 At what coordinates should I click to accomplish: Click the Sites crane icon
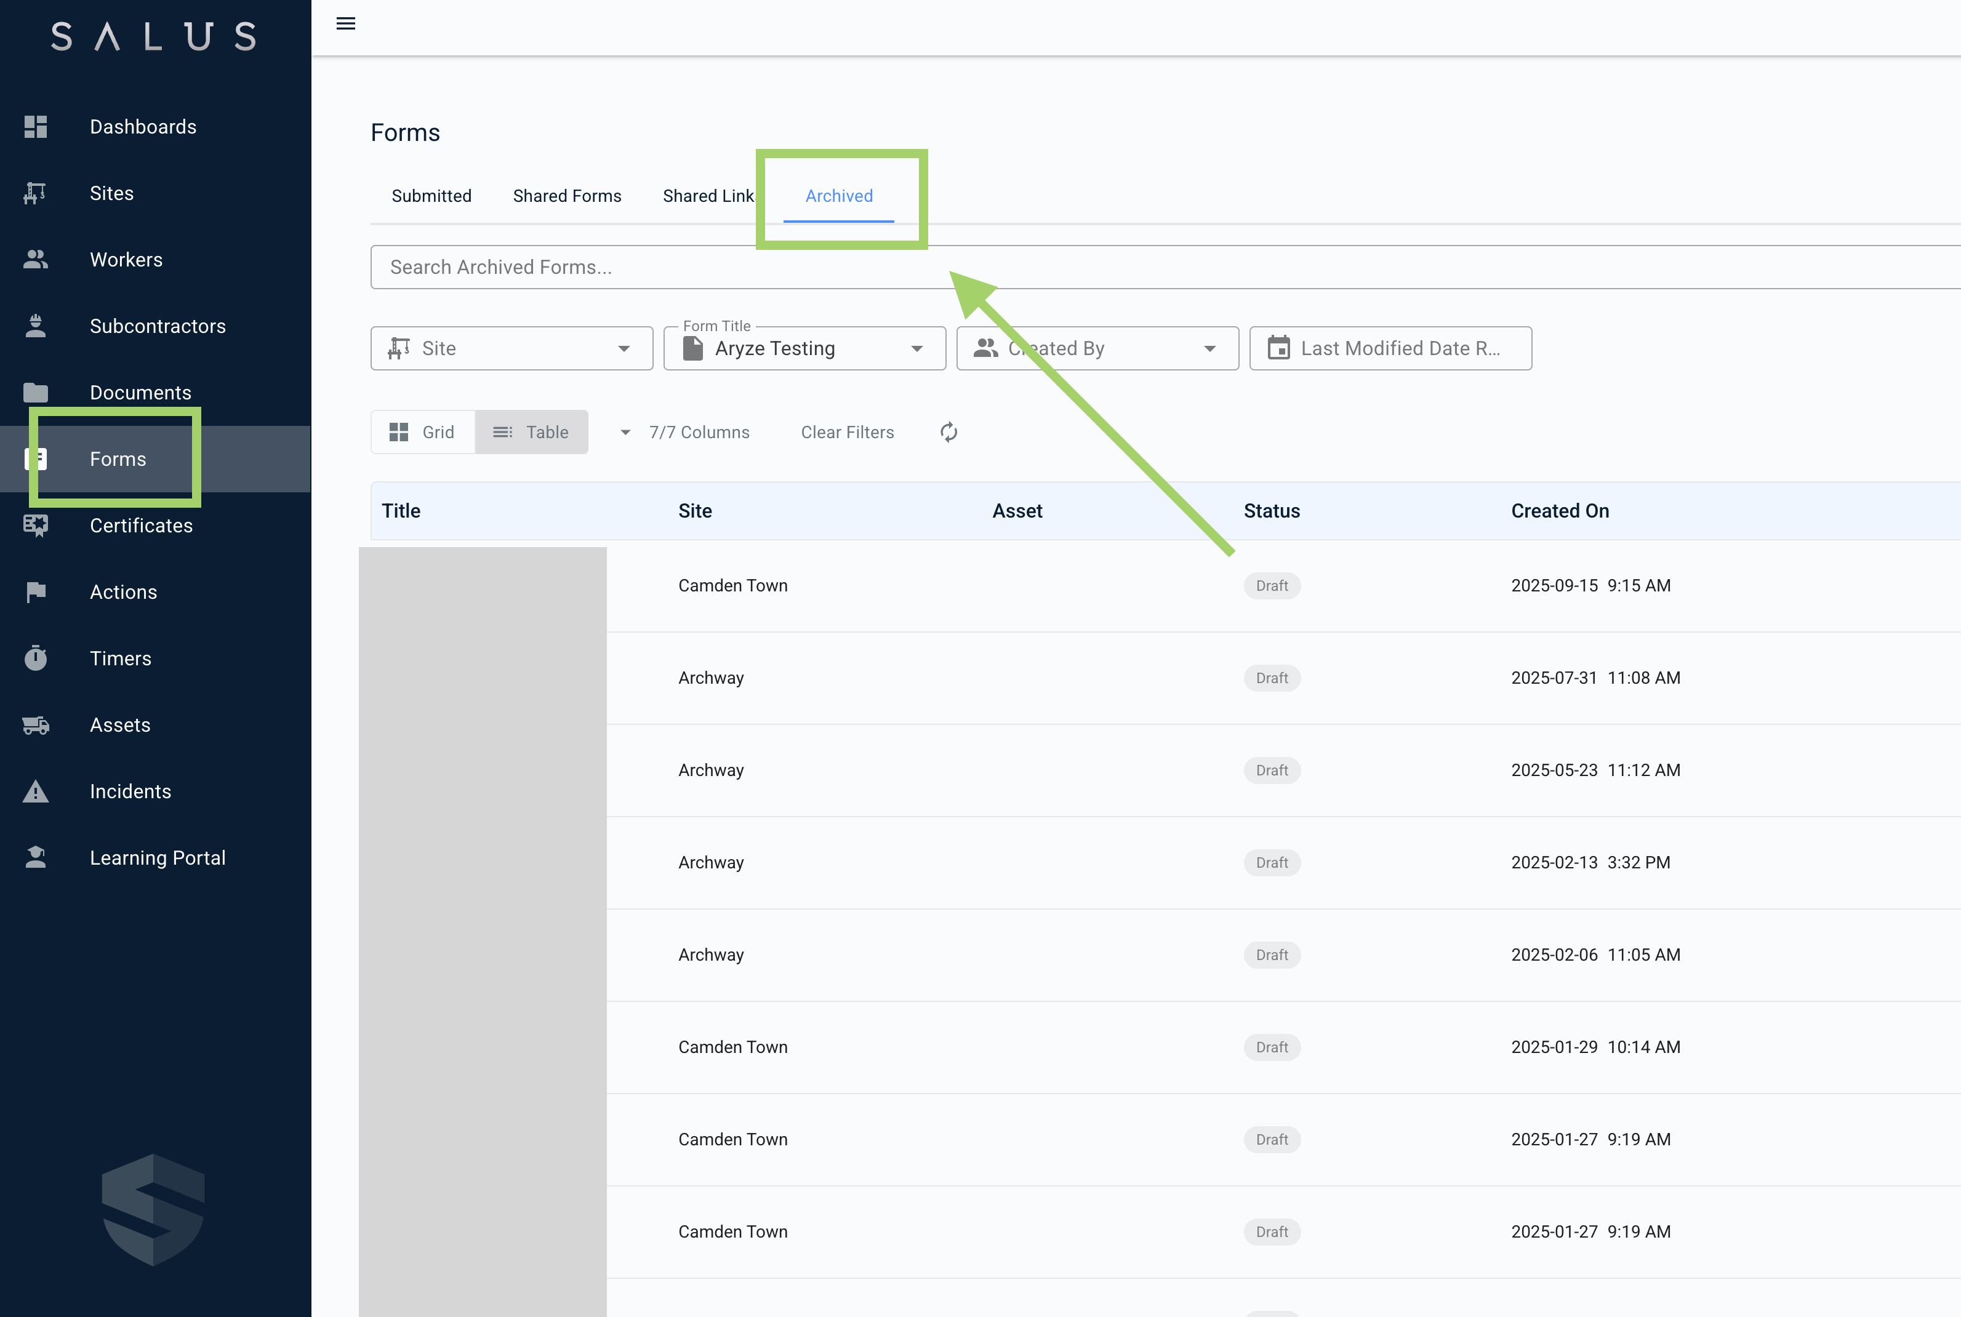pos(35,193)
